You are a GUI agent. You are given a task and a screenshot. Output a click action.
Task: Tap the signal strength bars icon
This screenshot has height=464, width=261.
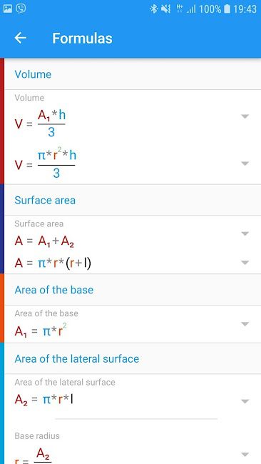[x=191, y=9]
